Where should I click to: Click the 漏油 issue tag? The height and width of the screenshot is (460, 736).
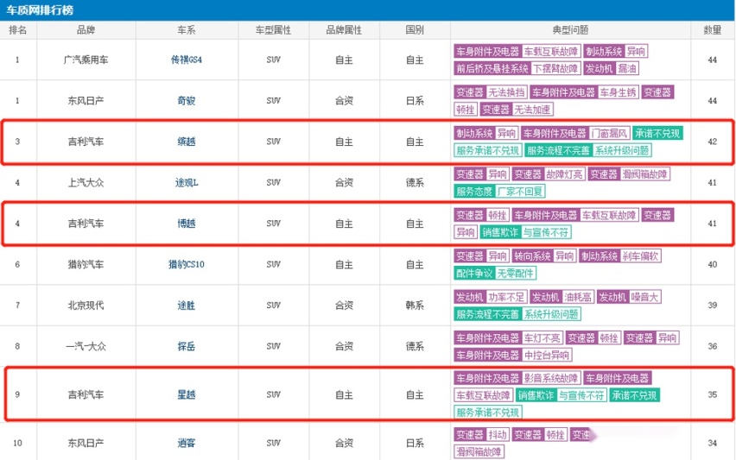627,68
